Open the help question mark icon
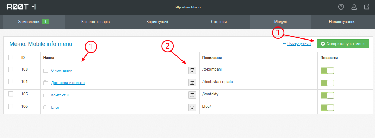This screenshot has height=138, width=375. [x=341, y=7]
